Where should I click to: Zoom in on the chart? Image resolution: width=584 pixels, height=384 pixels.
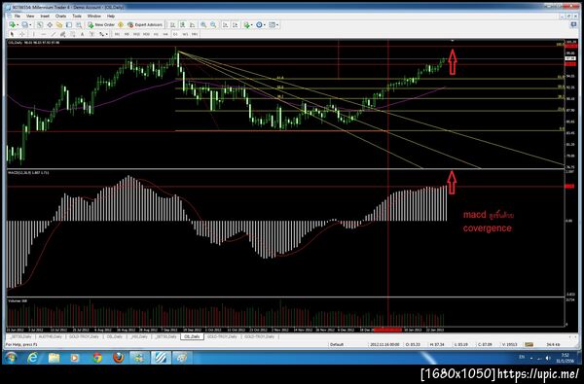coord(203,24)
